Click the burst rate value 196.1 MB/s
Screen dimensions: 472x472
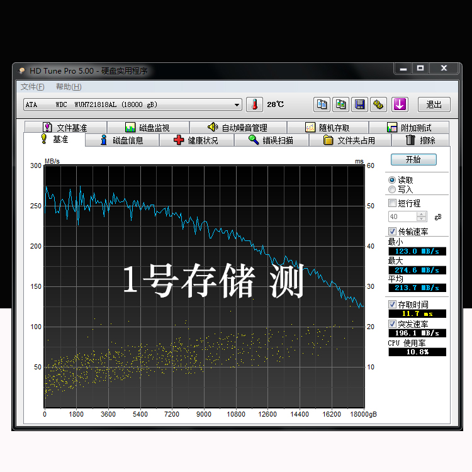pos(417,333)
